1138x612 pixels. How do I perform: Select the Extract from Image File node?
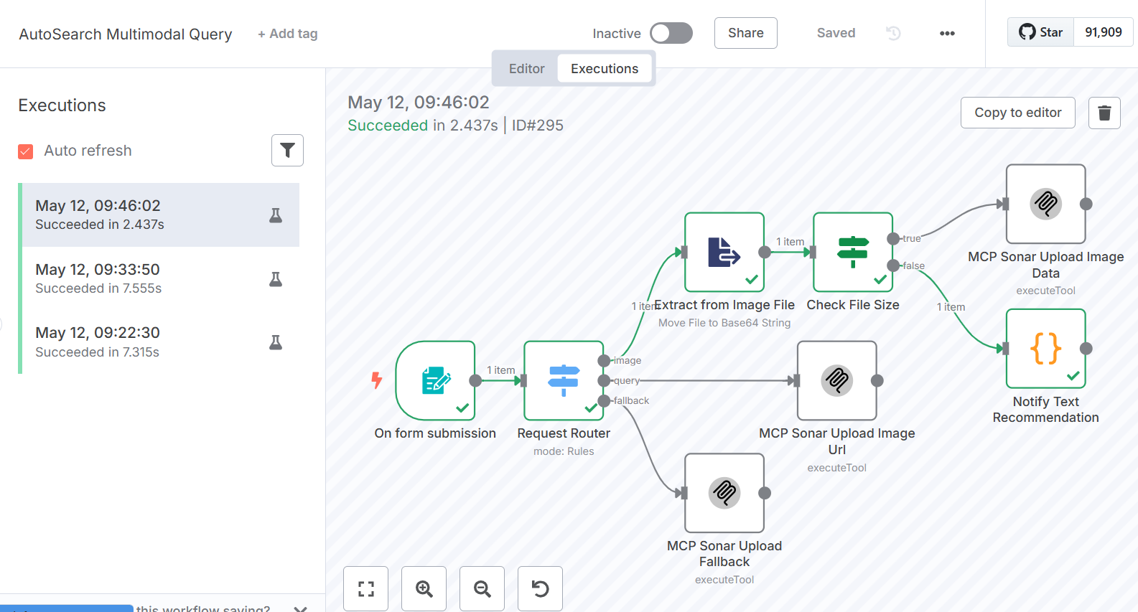[x=724, y=252]
